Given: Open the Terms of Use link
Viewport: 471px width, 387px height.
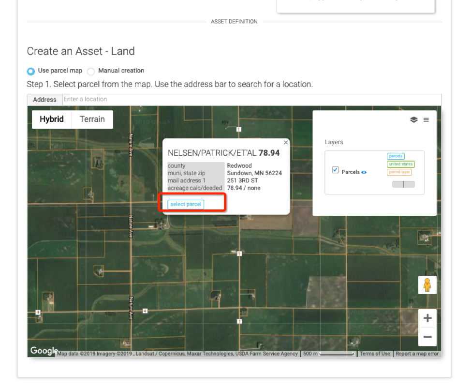Looking at the screenshot, I should point(375,354).
